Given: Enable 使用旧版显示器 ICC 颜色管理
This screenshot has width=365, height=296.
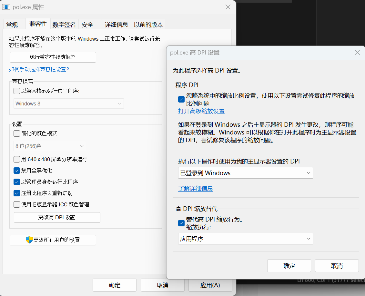Looking at the screenshot, I should 16,204.
